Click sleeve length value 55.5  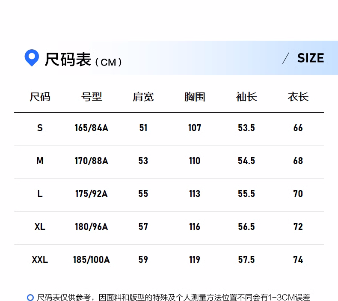246,194
